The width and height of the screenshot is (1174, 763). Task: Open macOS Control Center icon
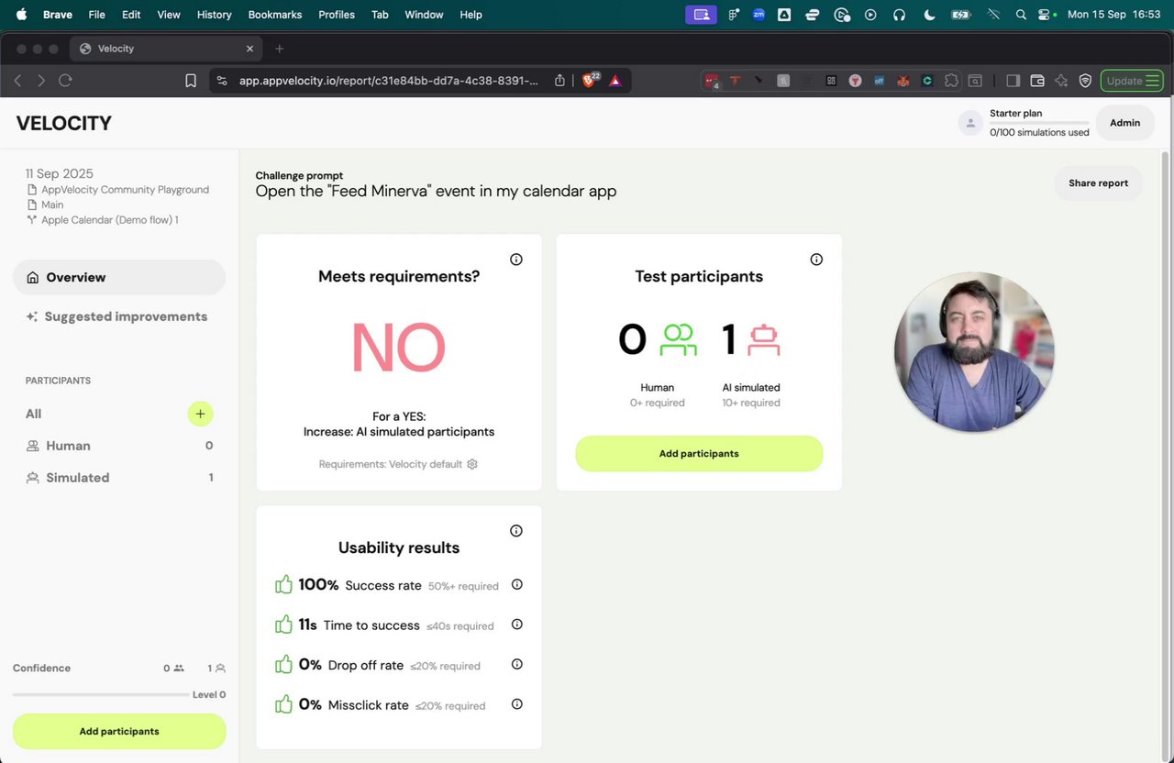[1046, 15]
